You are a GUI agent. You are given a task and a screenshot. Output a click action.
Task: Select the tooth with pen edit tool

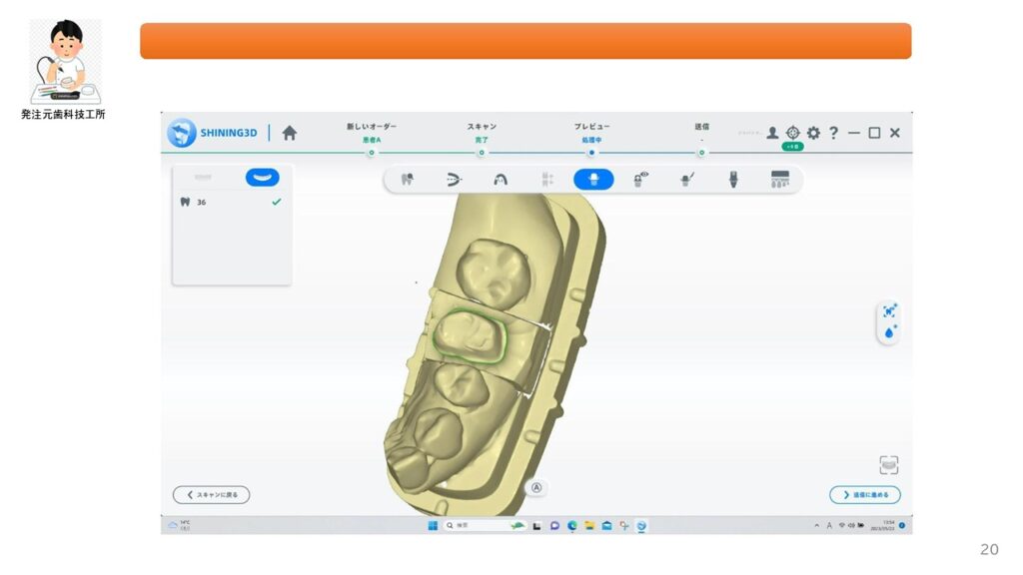pyautogui.click(x=687, y=180)
